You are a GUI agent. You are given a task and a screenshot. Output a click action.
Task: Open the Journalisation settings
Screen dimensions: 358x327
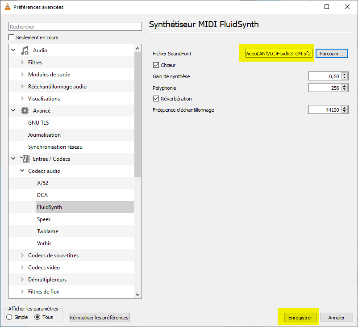[44, 135]
